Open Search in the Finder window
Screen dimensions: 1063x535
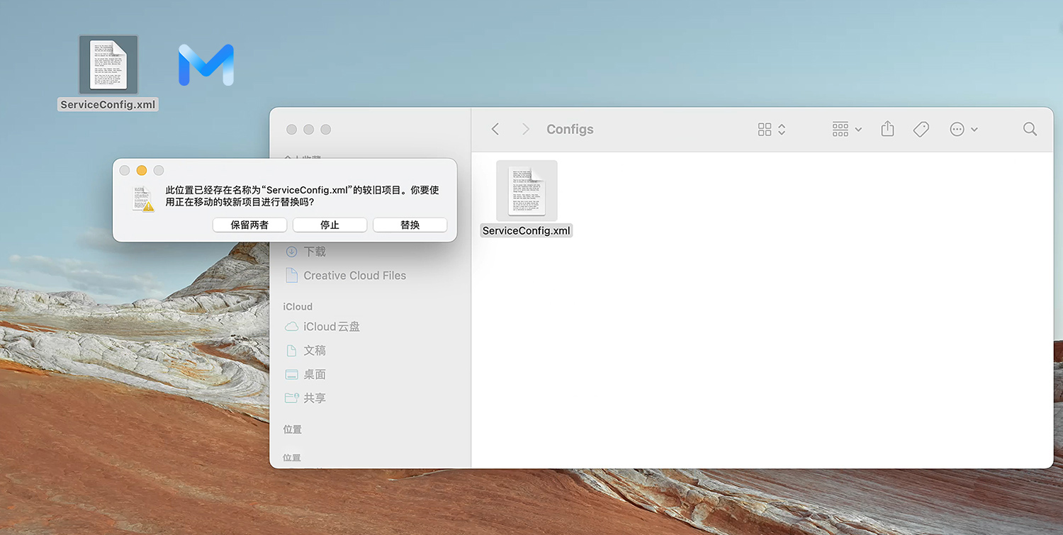(1030, 129)
